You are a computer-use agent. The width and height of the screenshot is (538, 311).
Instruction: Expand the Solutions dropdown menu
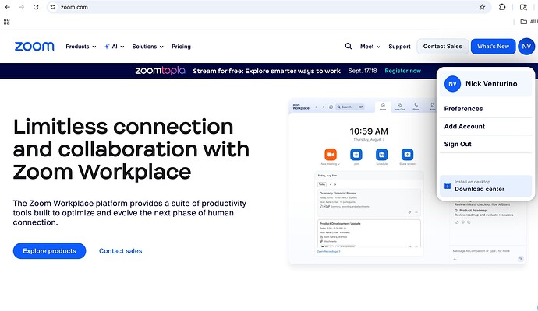tap(148, 47)
